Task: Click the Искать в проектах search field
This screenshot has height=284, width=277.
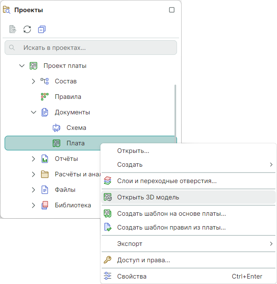Action: click(x=96, y=48)
